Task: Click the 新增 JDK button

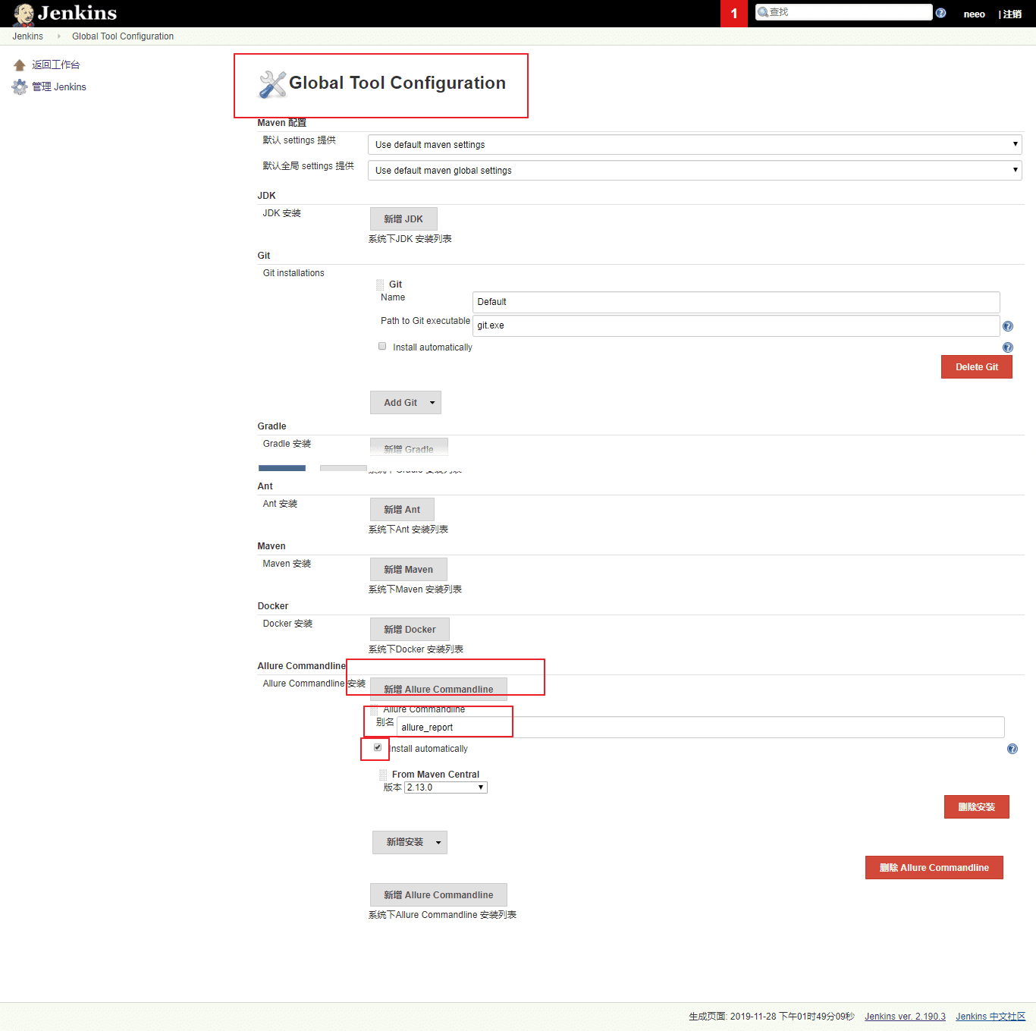Action: (x=403, y=219)
